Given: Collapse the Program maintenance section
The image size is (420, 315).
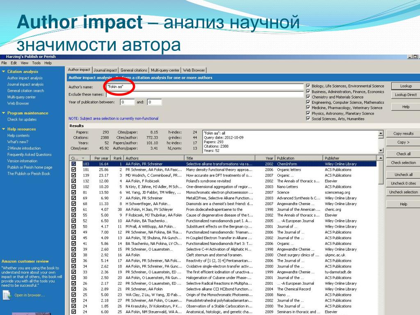Looking at the screenshot, I should click(3, 113).
